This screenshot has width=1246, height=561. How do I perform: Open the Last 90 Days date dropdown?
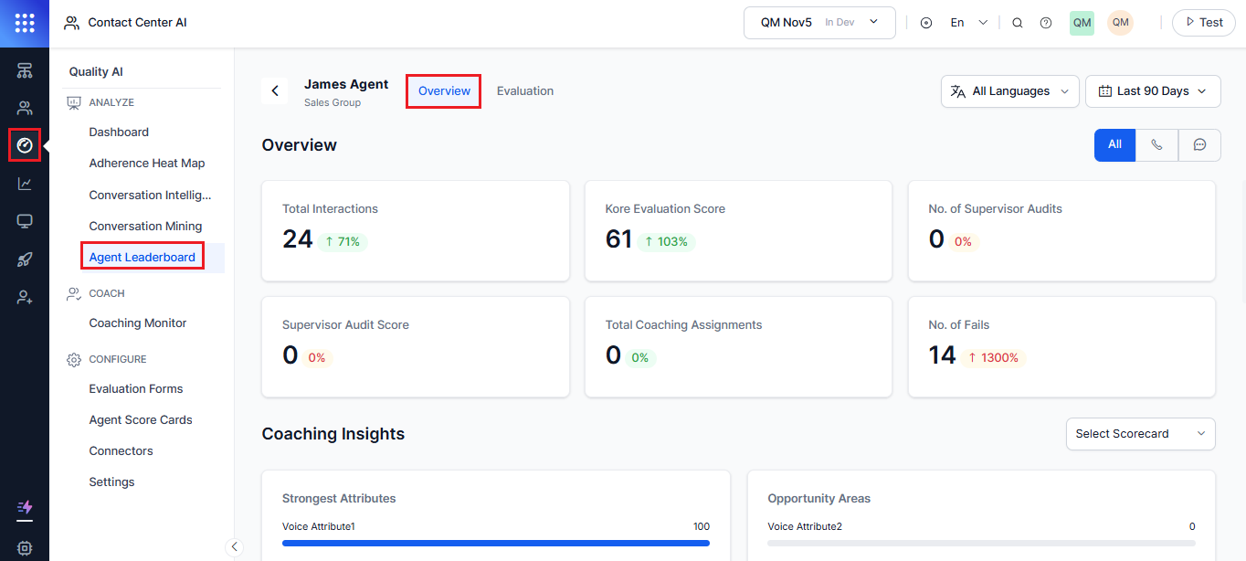coord(1153,91)
